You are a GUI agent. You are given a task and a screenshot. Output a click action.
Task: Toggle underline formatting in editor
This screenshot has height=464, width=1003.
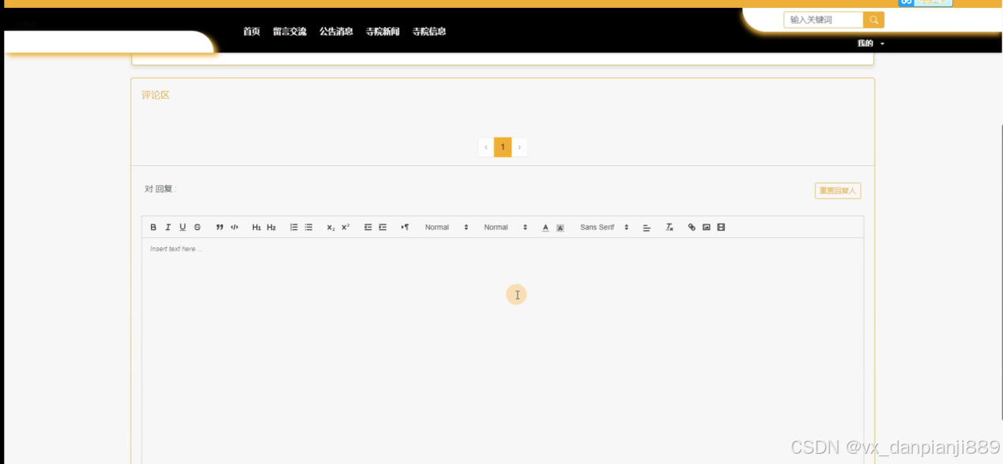183,228
